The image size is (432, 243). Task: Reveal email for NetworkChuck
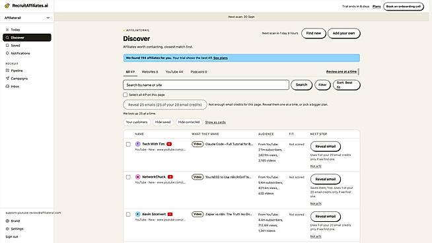click(x=326, y=180)
